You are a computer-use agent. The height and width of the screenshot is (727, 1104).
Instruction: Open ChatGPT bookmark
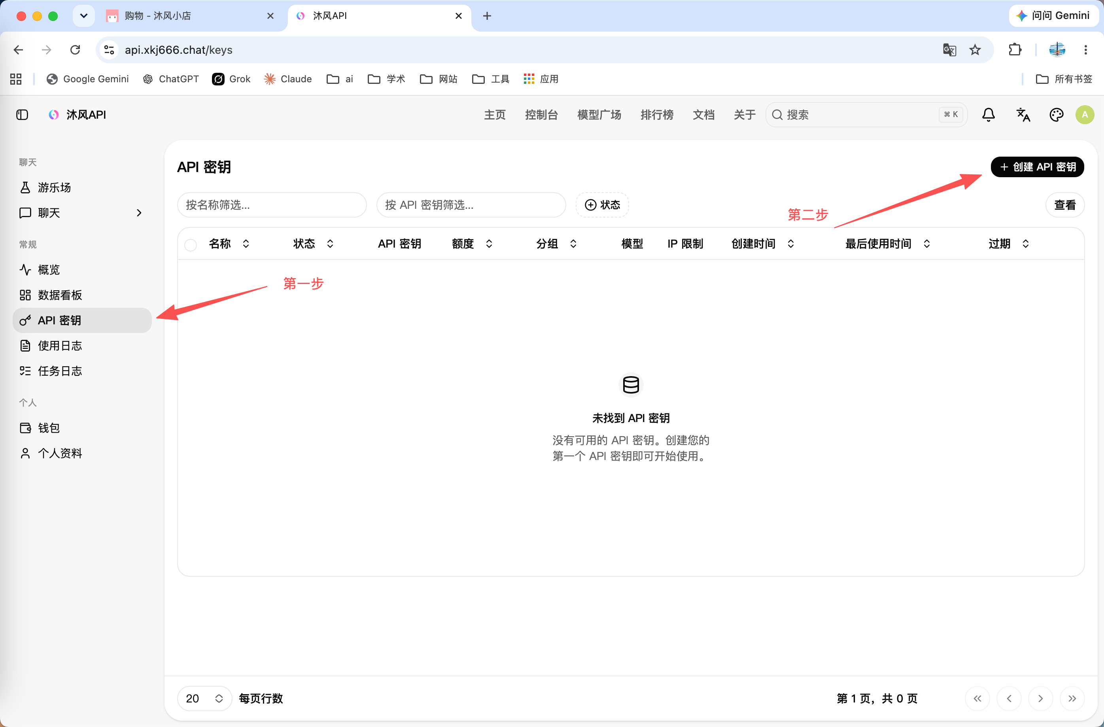171,79
